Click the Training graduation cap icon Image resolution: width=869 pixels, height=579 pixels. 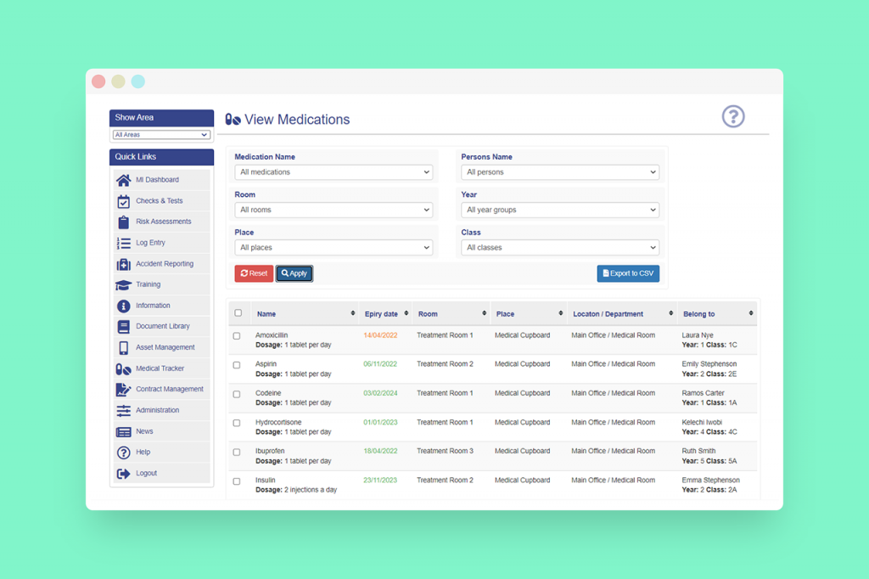(124, 285)
